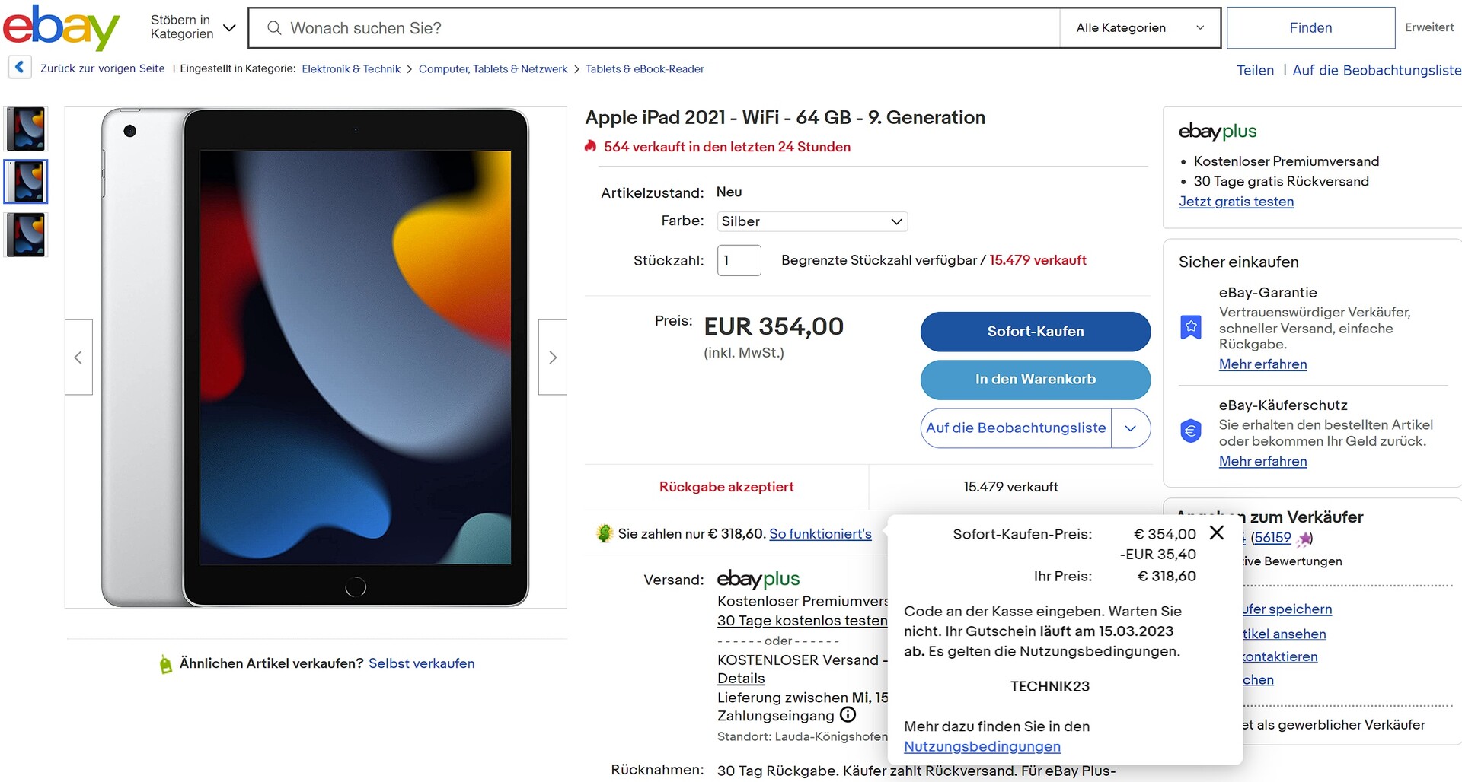This screenshot has height=782, width=1462.
Task: Click the eBay logo
Action: (61, 27)
